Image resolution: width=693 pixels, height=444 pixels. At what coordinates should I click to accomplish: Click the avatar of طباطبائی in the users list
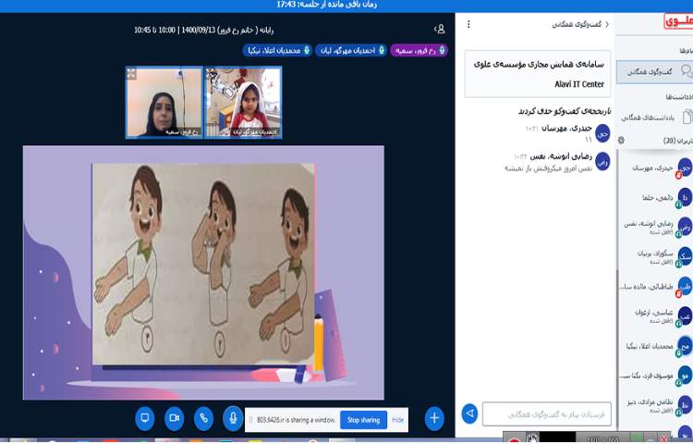[685, 286]
